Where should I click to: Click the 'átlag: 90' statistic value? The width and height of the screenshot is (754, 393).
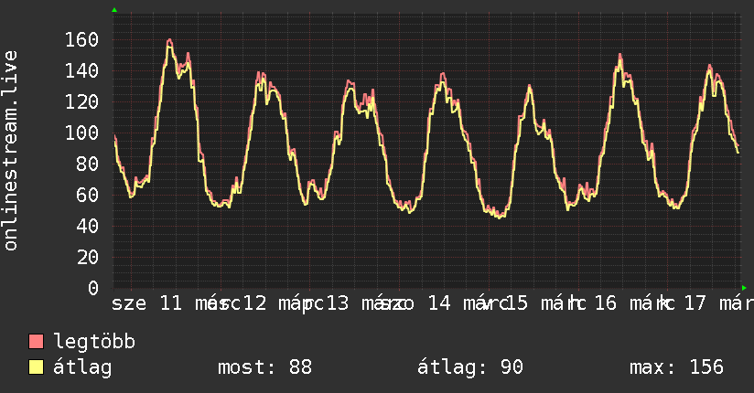[469, 367]
